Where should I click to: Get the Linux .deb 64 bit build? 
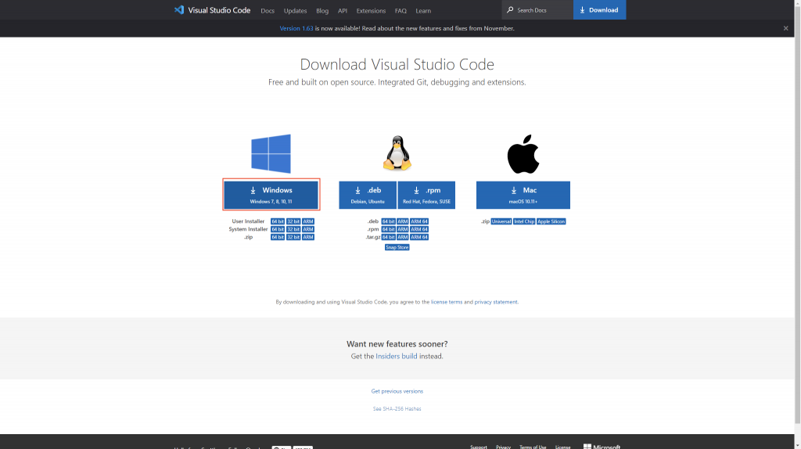tap(388, 221)
